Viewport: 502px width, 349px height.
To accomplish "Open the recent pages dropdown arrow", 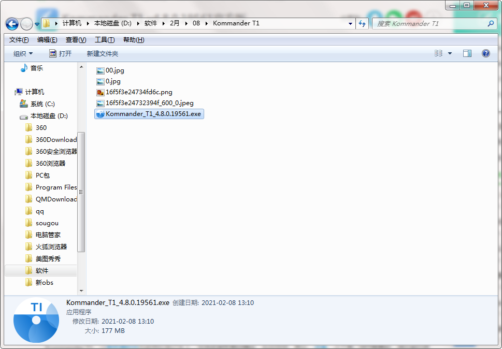I will pos(37,24).
